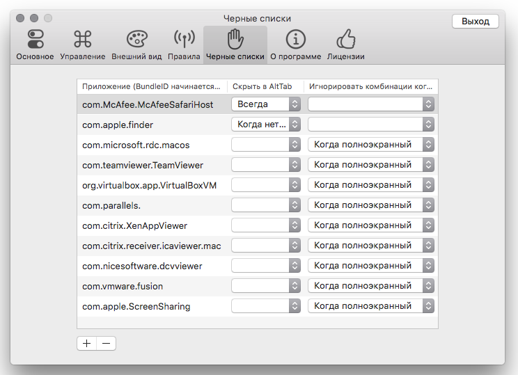Select the org.virtualbox.app.VirtualBoxVM entry
The image size is (518, 375).
[x=149, y=185]
